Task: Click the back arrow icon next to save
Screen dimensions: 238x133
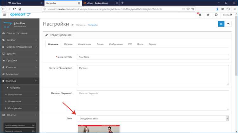Action: pos(228,24)
